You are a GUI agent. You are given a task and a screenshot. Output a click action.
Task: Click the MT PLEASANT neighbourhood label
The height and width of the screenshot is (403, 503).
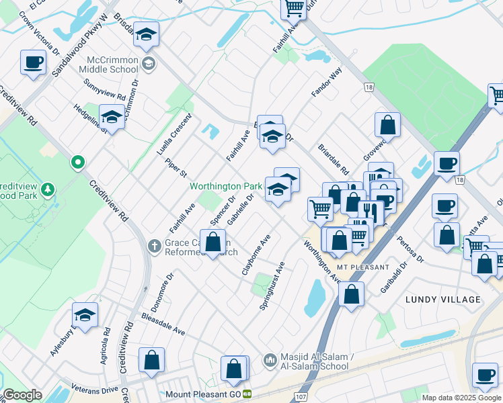(363, 267)
